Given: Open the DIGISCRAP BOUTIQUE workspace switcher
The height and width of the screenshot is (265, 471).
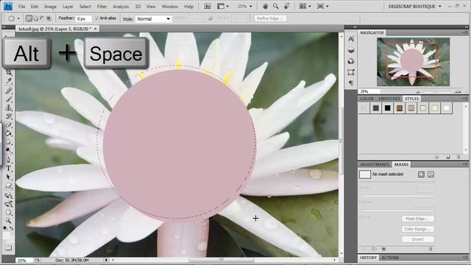Looking at the screenshot, I should [415, 7].
